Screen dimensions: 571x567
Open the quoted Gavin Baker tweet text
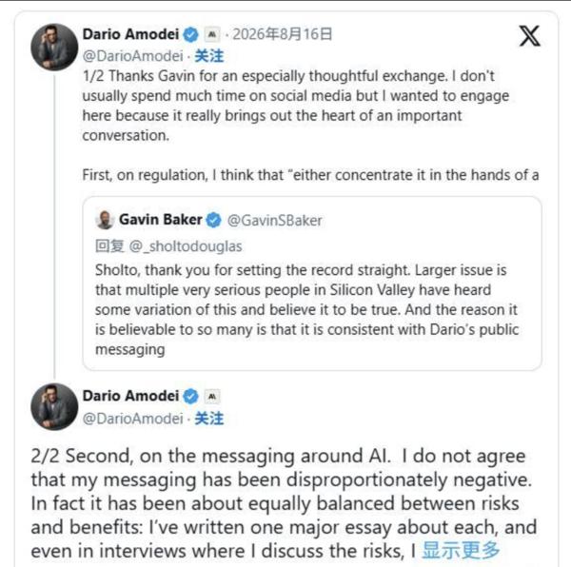click(x=306, y=310)
